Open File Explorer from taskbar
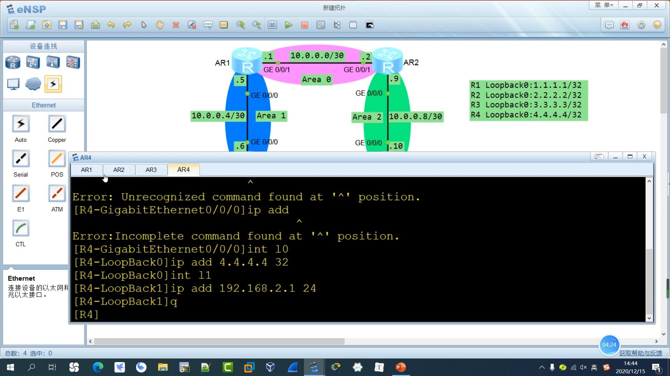Image resolution: width=670 pixels, height=376 pixels. click(x=163, y=367)
